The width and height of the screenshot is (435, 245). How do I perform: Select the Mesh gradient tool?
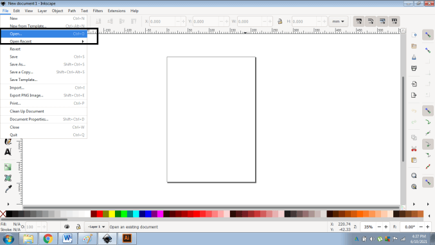pos(8,178)
